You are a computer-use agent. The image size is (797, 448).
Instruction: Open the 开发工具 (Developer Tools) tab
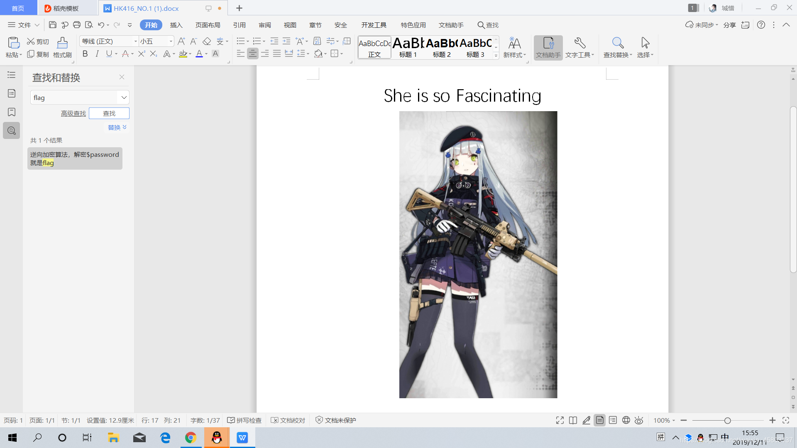[374, 25]
